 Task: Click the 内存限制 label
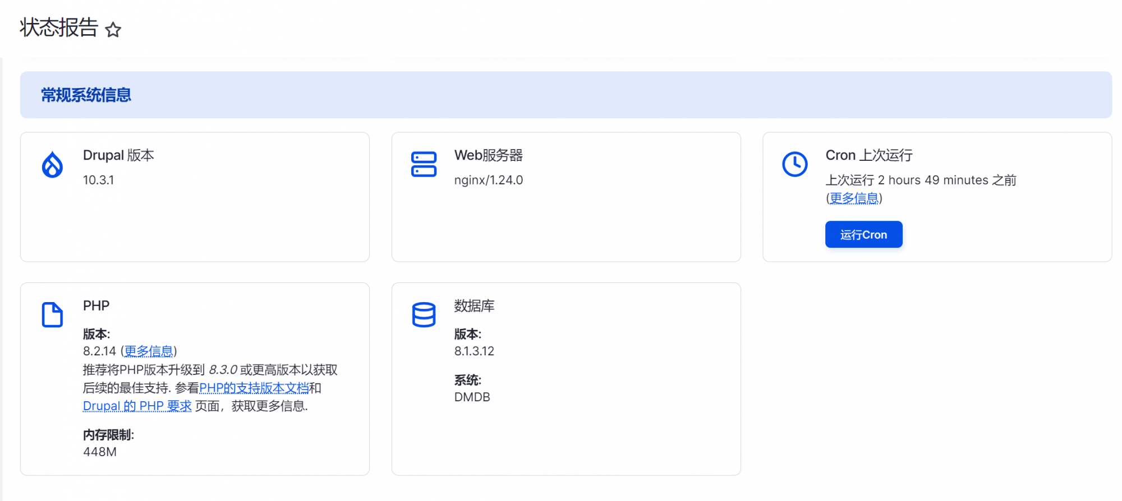(x=108, y=435)
